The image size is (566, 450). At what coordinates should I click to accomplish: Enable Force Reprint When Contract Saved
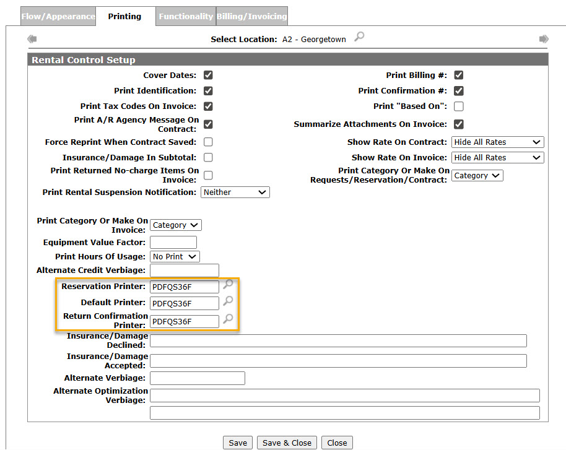208,142
